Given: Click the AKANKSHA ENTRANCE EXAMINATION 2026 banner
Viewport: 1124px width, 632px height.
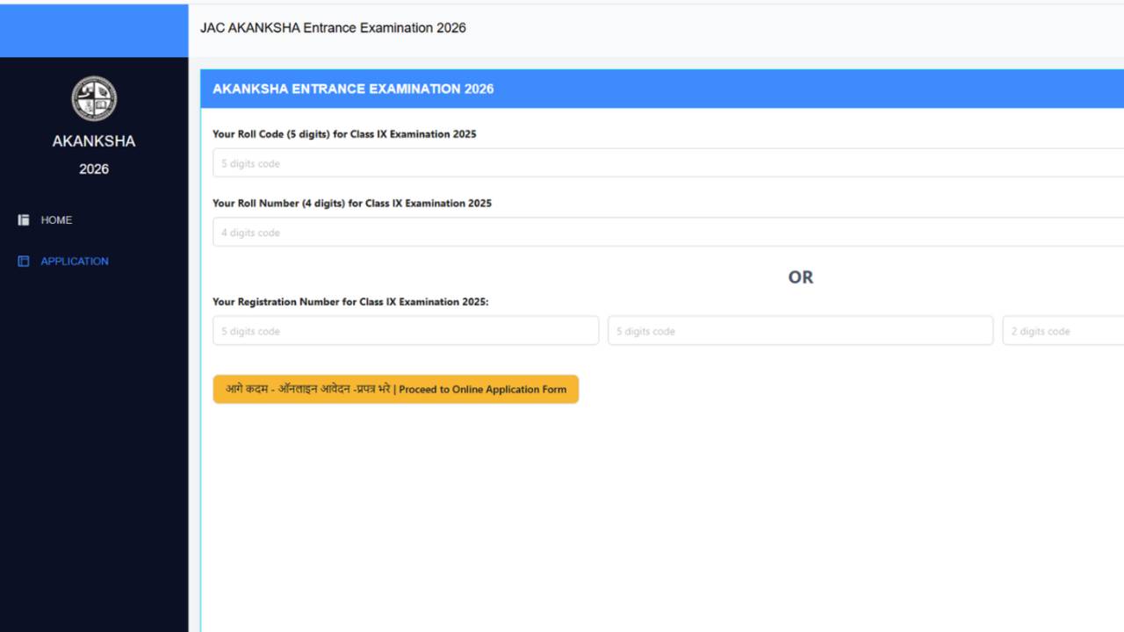Looking at the screenshot, I should 353,88.
